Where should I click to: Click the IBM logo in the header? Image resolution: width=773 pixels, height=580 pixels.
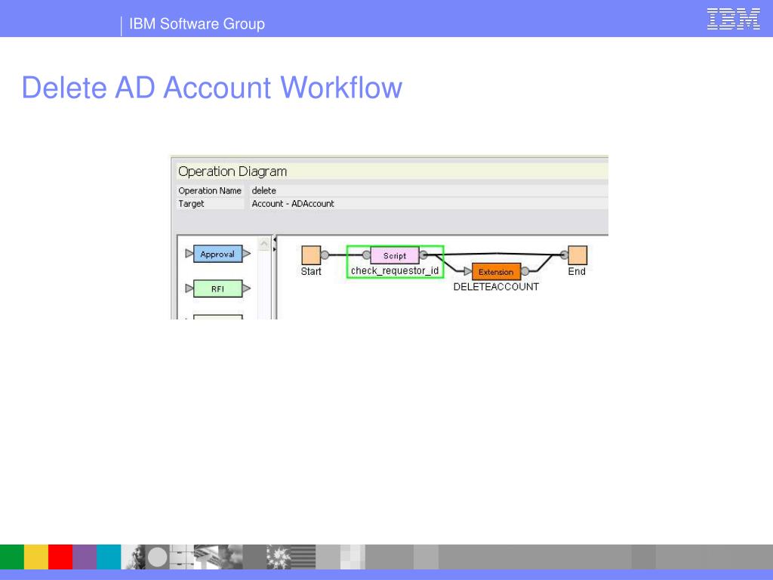tap(734, 19)
